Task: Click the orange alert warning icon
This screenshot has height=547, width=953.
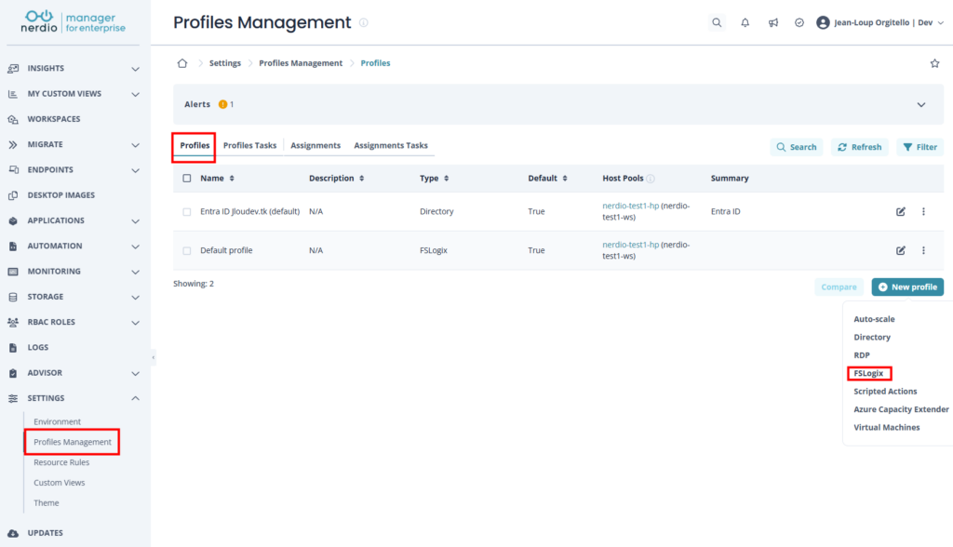Action: pyautogui.click(x=223, y=104)
